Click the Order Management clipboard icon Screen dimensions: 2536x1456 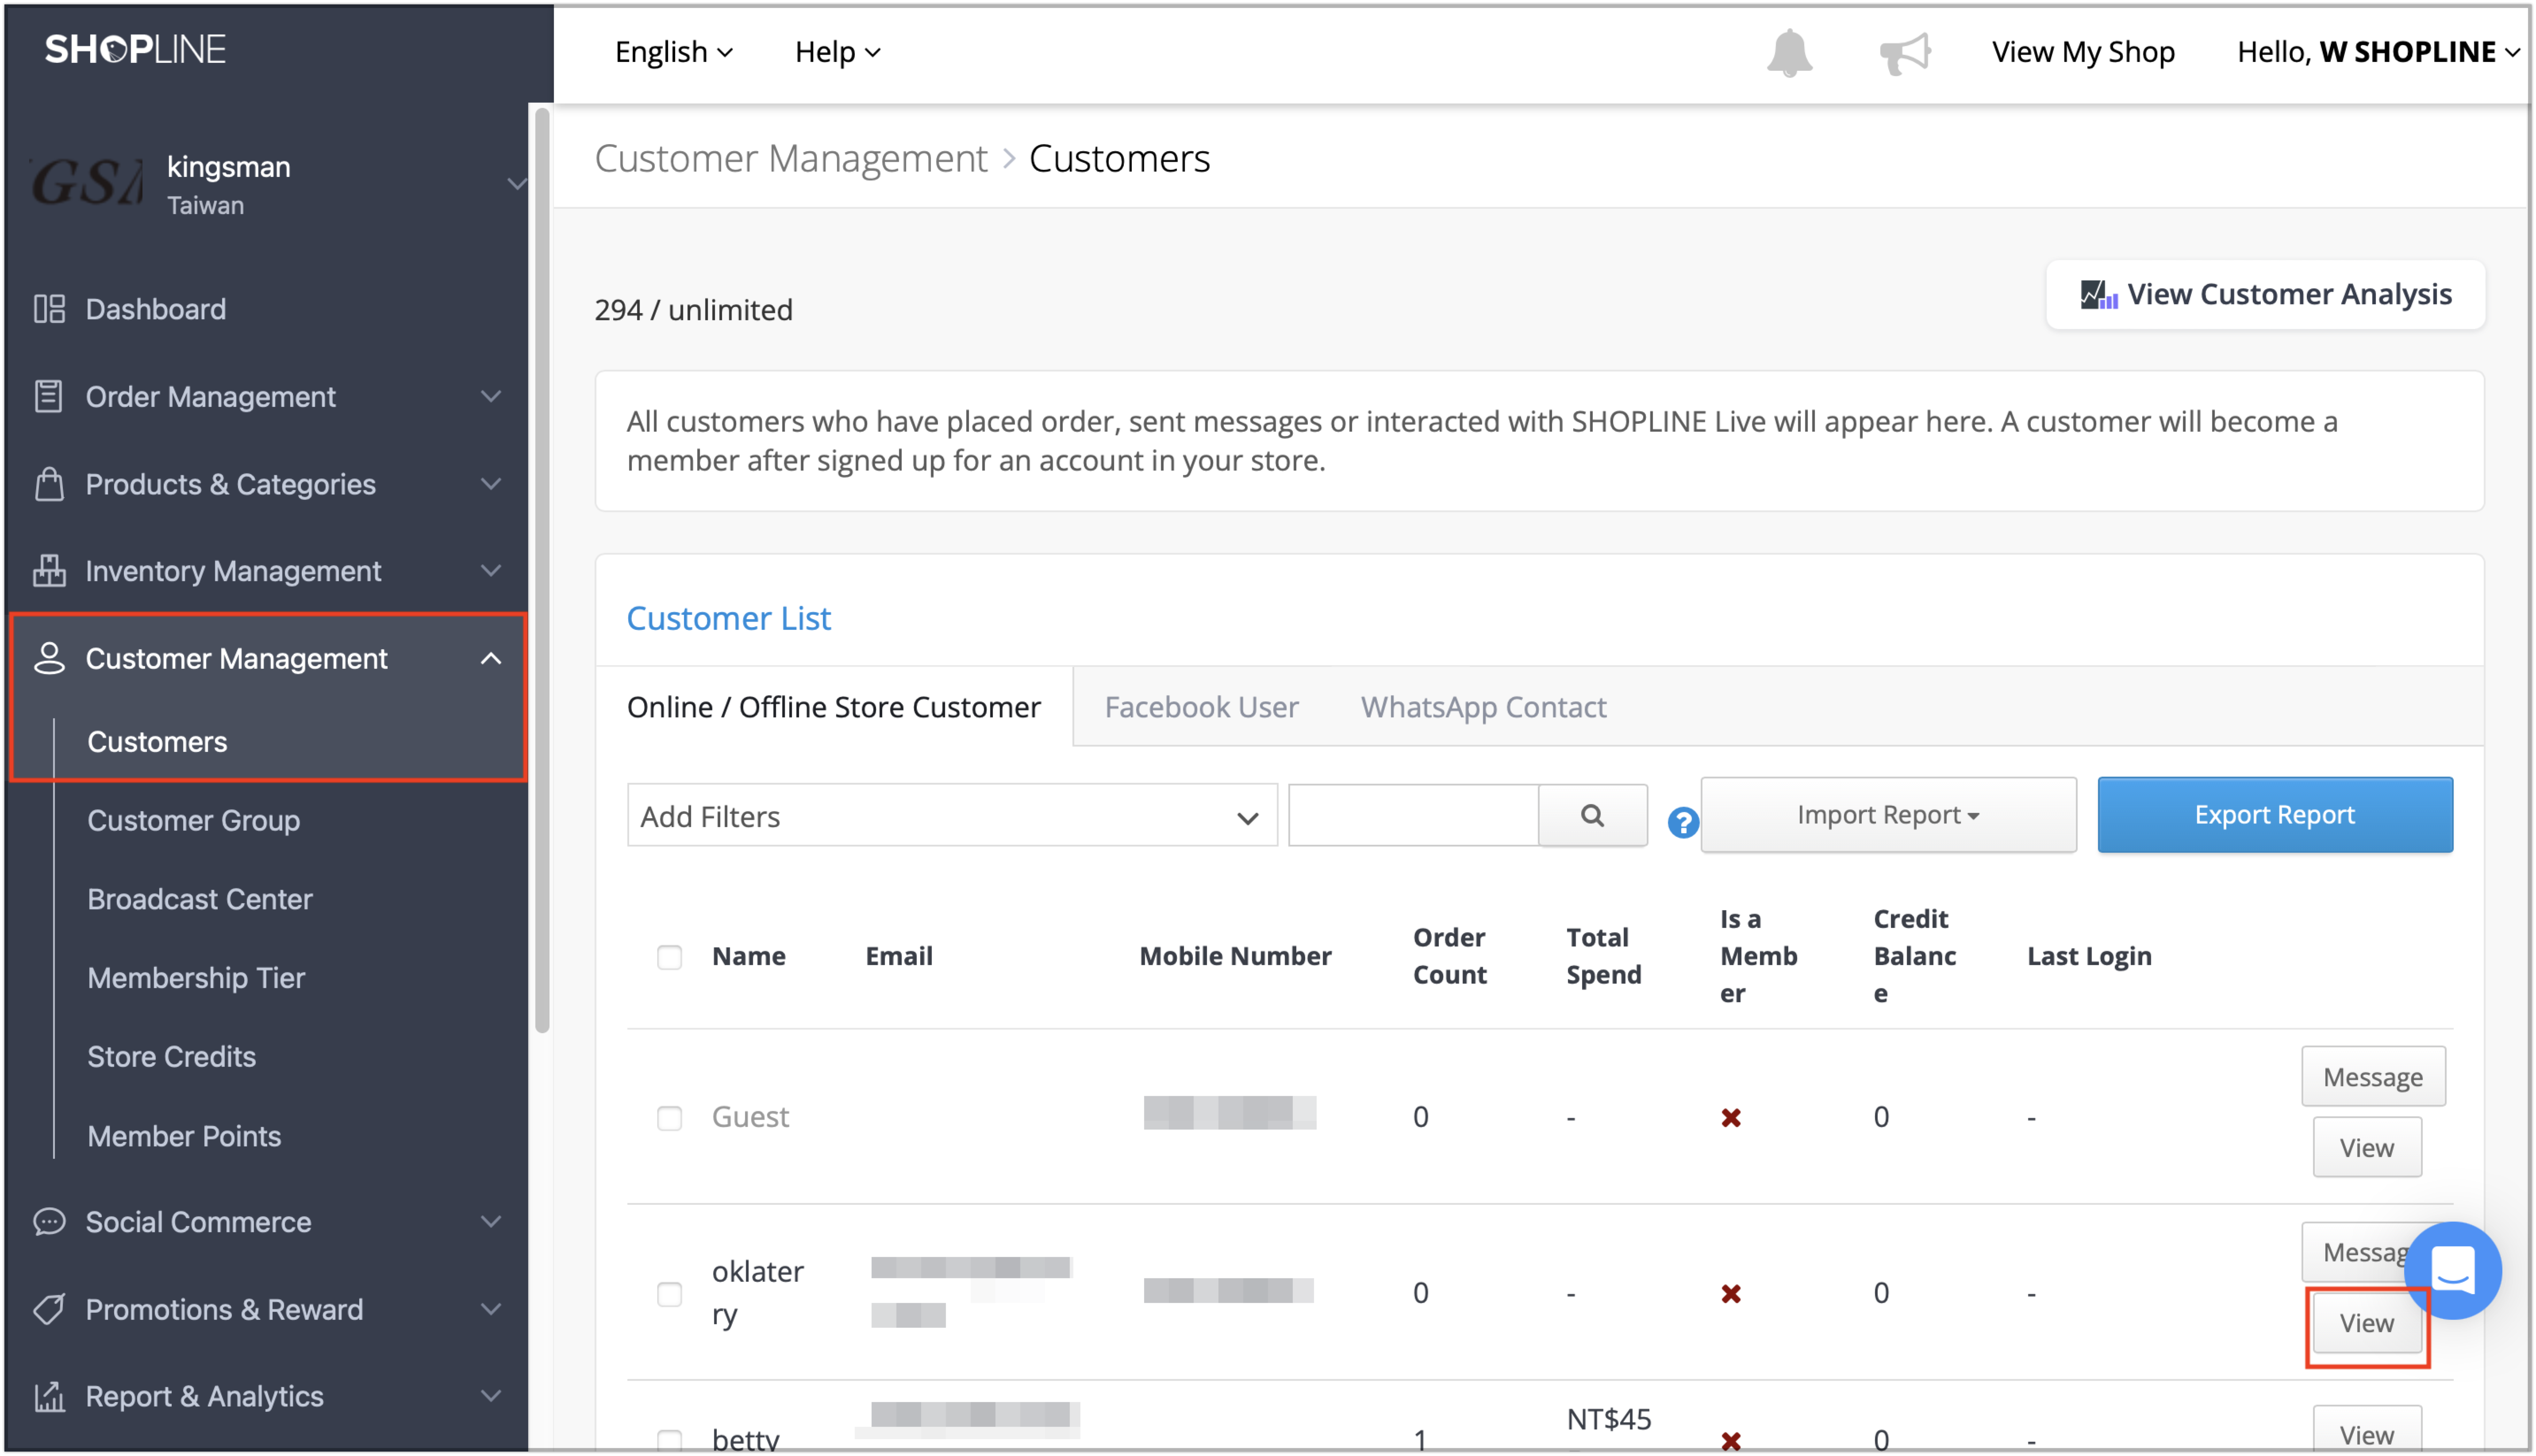click(x=48, y=396)
